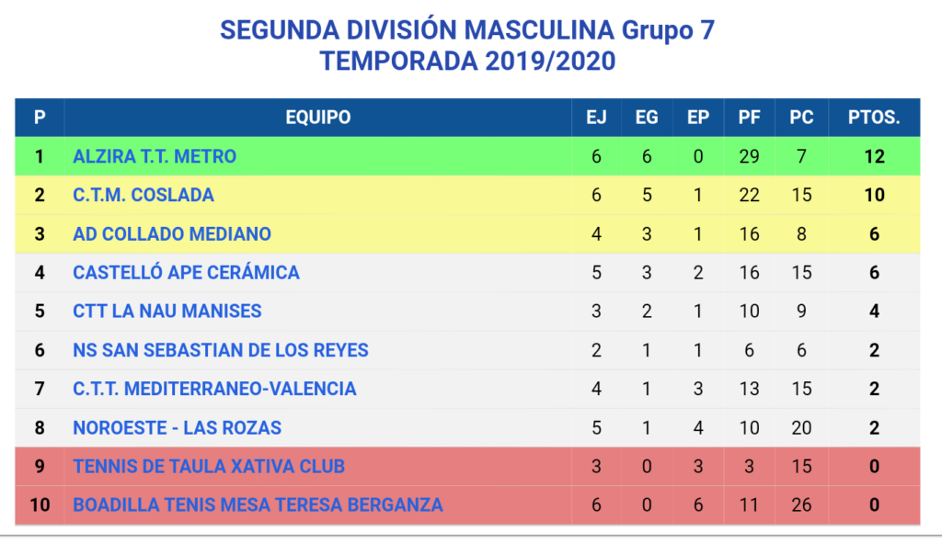The image size is (942, 543).
Task: Open BOADILLA TENIS MESA TERESA BERGANZA link
Action: (x=258, y=505)
